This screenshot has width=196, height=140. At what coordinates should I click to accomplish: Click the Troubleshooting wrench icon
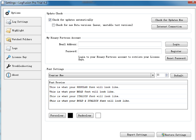click(9, 66)
